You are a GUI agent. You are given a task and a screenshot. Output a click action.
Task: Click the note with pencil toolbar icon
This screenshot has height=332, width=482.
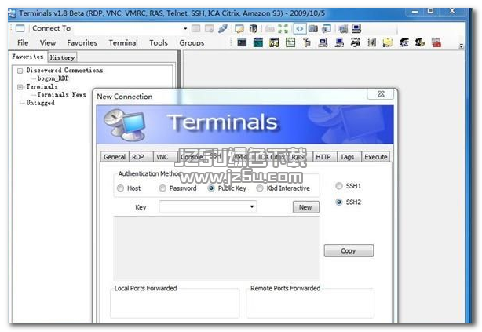point(239,28)
